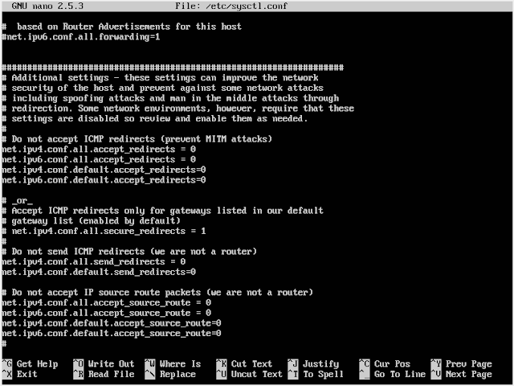514x386 pixels.
Task: Click line 'net.ipv4.conf.all.accept_source_route = 0'
Action: point(107,302)
